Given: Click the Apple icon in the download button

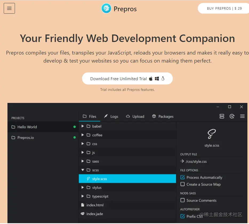Looking at the screenshot, I should pyautogui.click(x=151, y=79).
